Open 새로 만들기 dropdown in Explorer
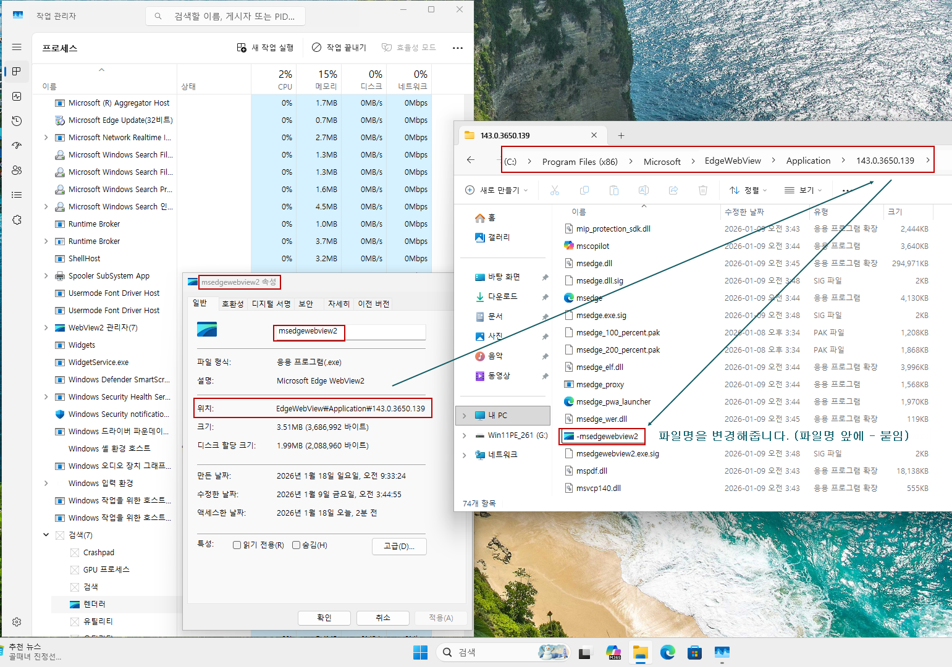 pyautogui.click(x=497, y=190)
